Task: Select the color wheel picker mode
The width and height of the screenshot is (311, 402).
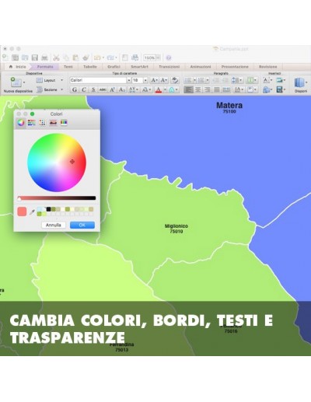Action: tap(21, 123)
